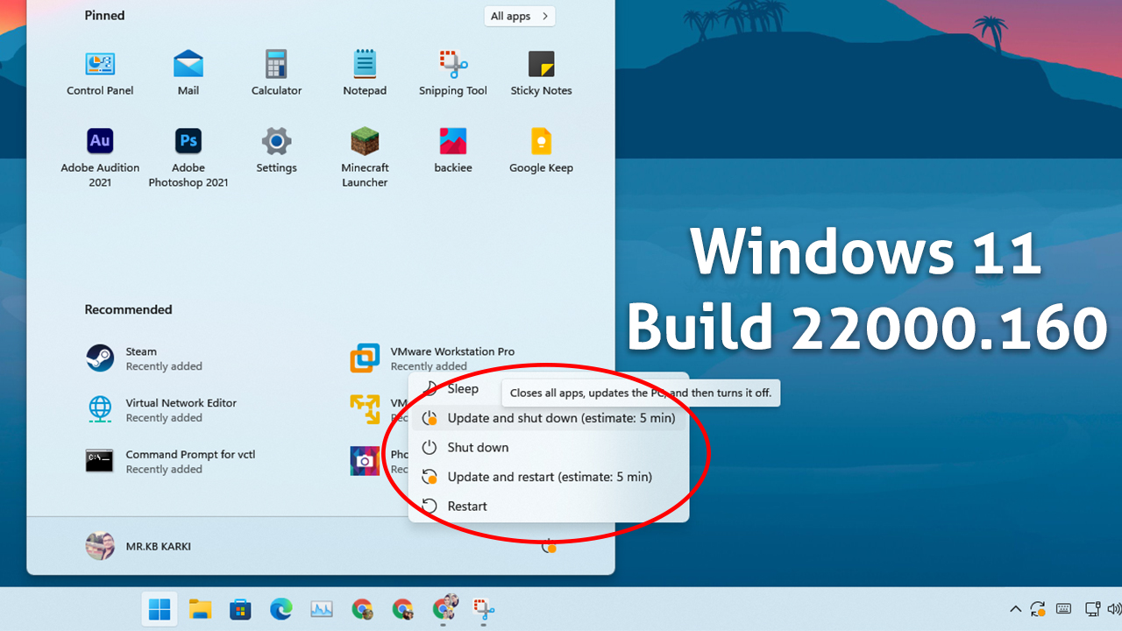This screenshot has height=631, width=1122.
Task: Launch the Mail app
Action: tap(188, 73)
